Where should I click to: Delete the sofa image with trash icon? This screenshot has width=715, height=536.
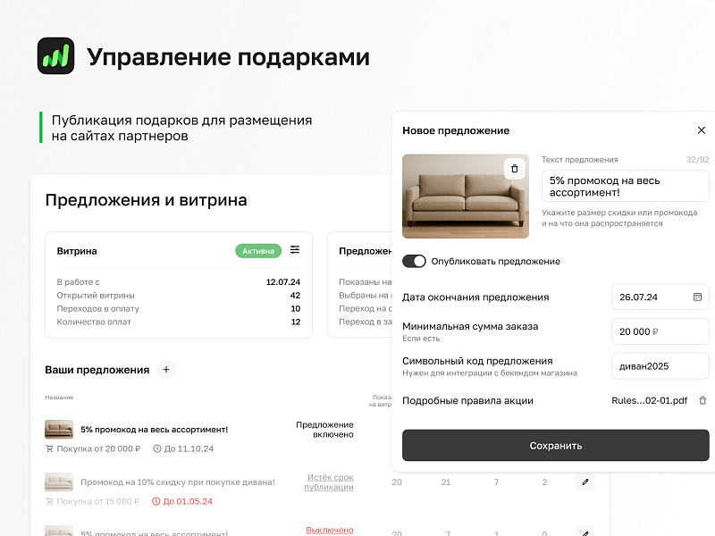[x=514, y=168]
